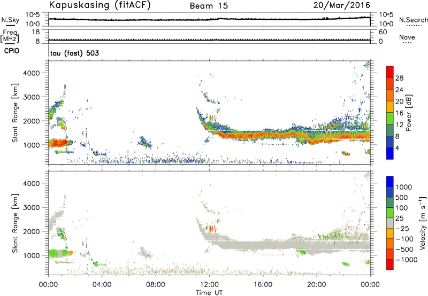Image resolution: width=428 pixels, height=296 pixels.
Task: Pick the bright blue bottom segment of power colorbar
Action: (390, 153)
